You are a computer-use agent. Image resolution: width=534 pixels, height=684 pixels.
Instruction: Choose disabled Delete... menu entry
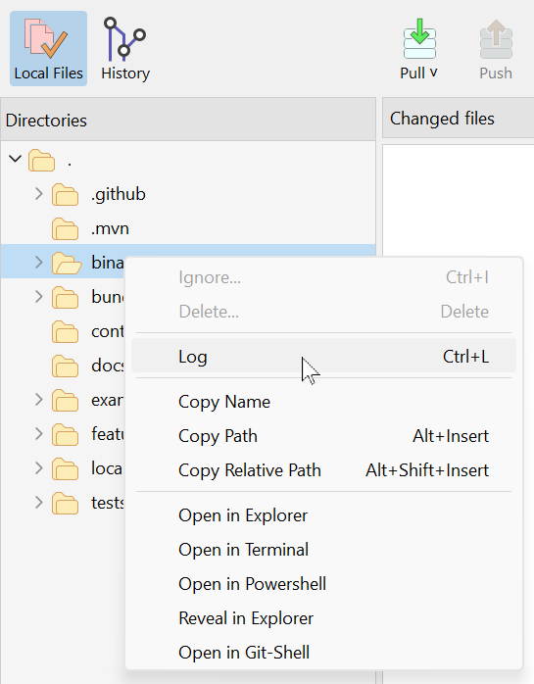click(x=323, y=312)
